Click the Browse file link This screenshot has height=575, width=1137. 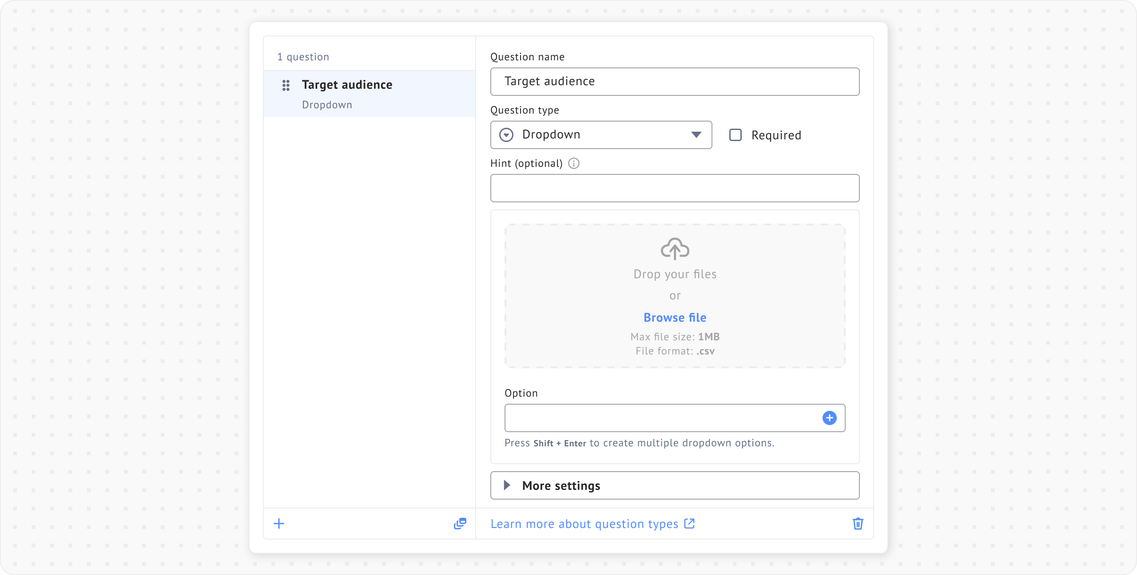(675, 318)
